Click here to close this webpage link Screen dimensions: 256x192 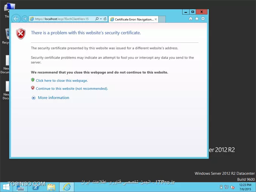pyautogui.click(x=62, y=81)
